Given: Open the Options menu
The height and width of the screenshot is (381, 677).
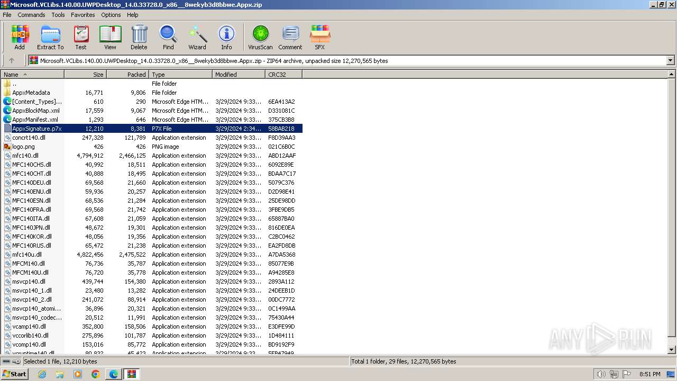Looking at the screenshot, I should 111,15.
